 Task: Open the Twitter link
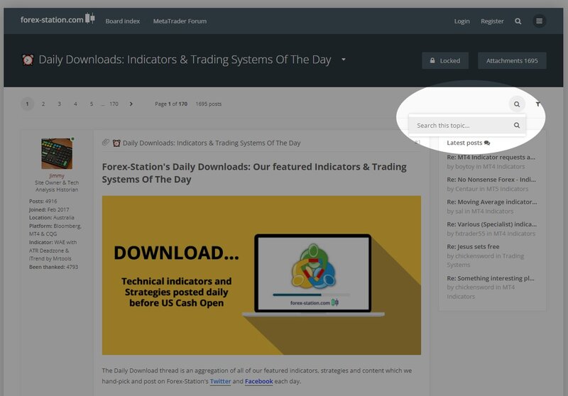point(220,381)
